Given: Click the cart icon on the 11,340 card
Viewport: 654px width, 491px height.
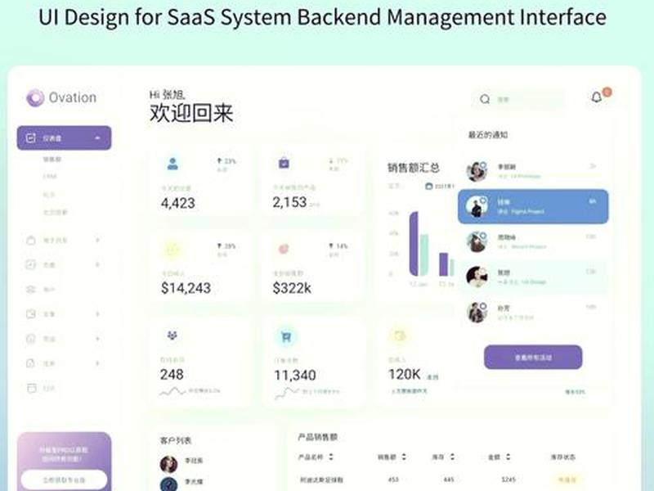Looking at the screenshot, I should pyautogui.click(x=285, y=337).
